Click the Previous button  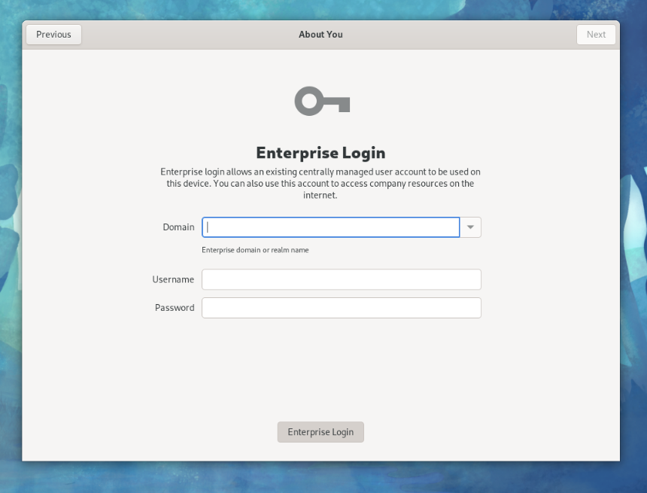coord(53,35)
